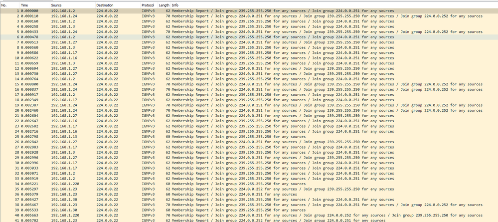498x222 pixels.
Task: Select packet 21 at time 0.002604
Action: coord(249,116)
